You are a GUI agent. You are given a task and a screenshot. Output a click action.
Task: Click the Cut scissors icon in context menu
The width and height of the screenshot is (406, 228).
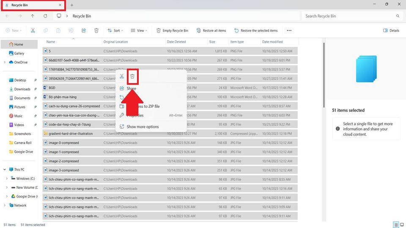[122, 76]
